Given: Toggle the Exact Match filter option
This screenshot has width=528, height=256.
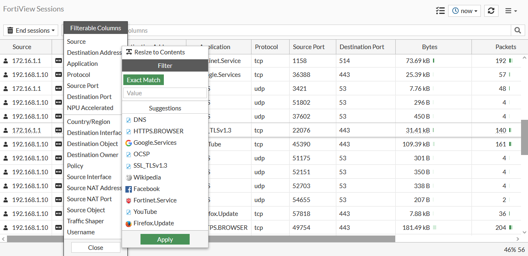Looking at the screenshot, I should pyautogui.click(x=143, y=80).
